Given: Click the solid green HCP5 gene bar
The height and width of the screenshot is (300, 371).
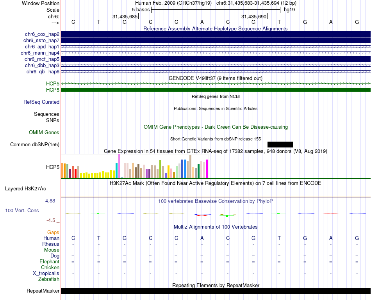Looking at the screenshot, I should [x=216, y=90].
